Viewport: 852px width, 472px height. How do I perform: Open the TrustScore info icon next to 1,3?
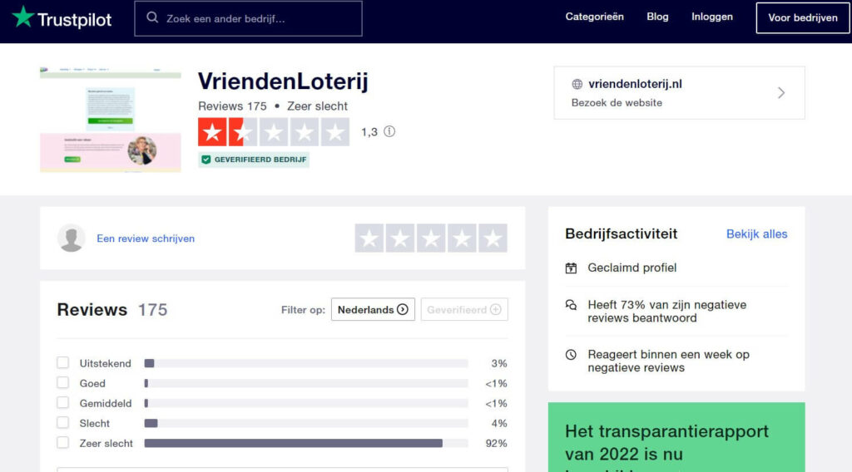point(389,131)
